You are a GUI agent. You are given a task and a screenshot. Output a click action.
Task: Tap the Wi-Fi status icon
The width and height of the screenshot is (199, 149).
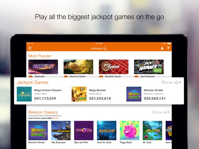tap(32, 43)
